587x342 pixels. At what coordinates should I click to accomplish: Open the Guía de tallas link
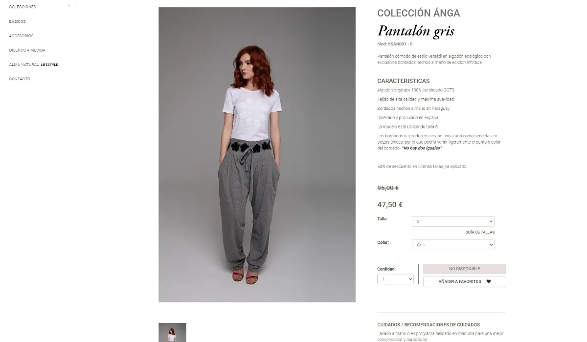pyautogui.click(x=480, y=233)
